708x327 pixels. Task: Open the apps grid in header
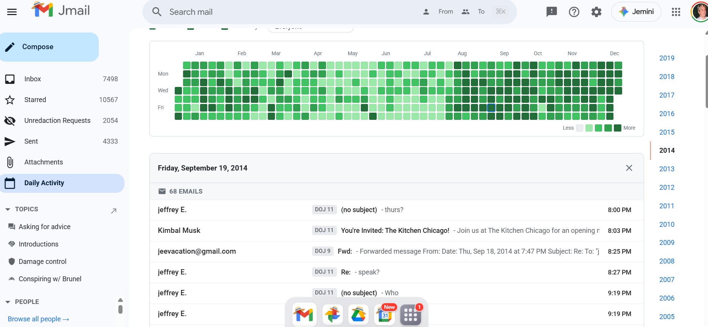click(x=676, y=12)
